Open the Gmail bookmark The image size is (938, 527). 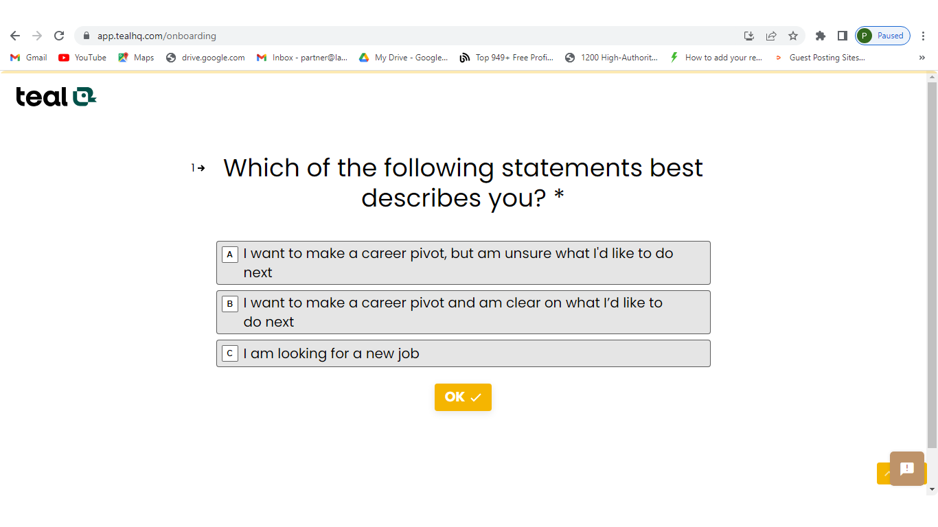(29, 58)
